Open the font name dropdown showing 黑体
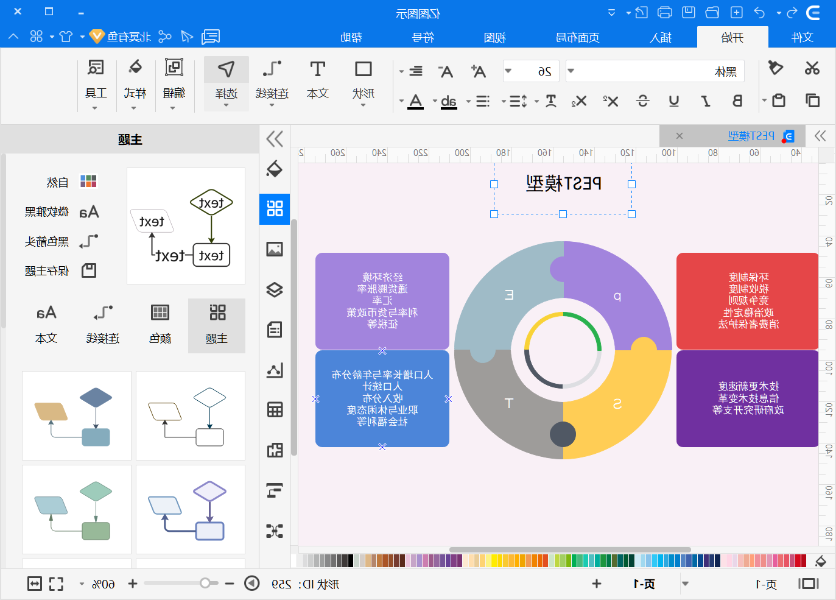The image size is (836, 600). coord(655,71)
